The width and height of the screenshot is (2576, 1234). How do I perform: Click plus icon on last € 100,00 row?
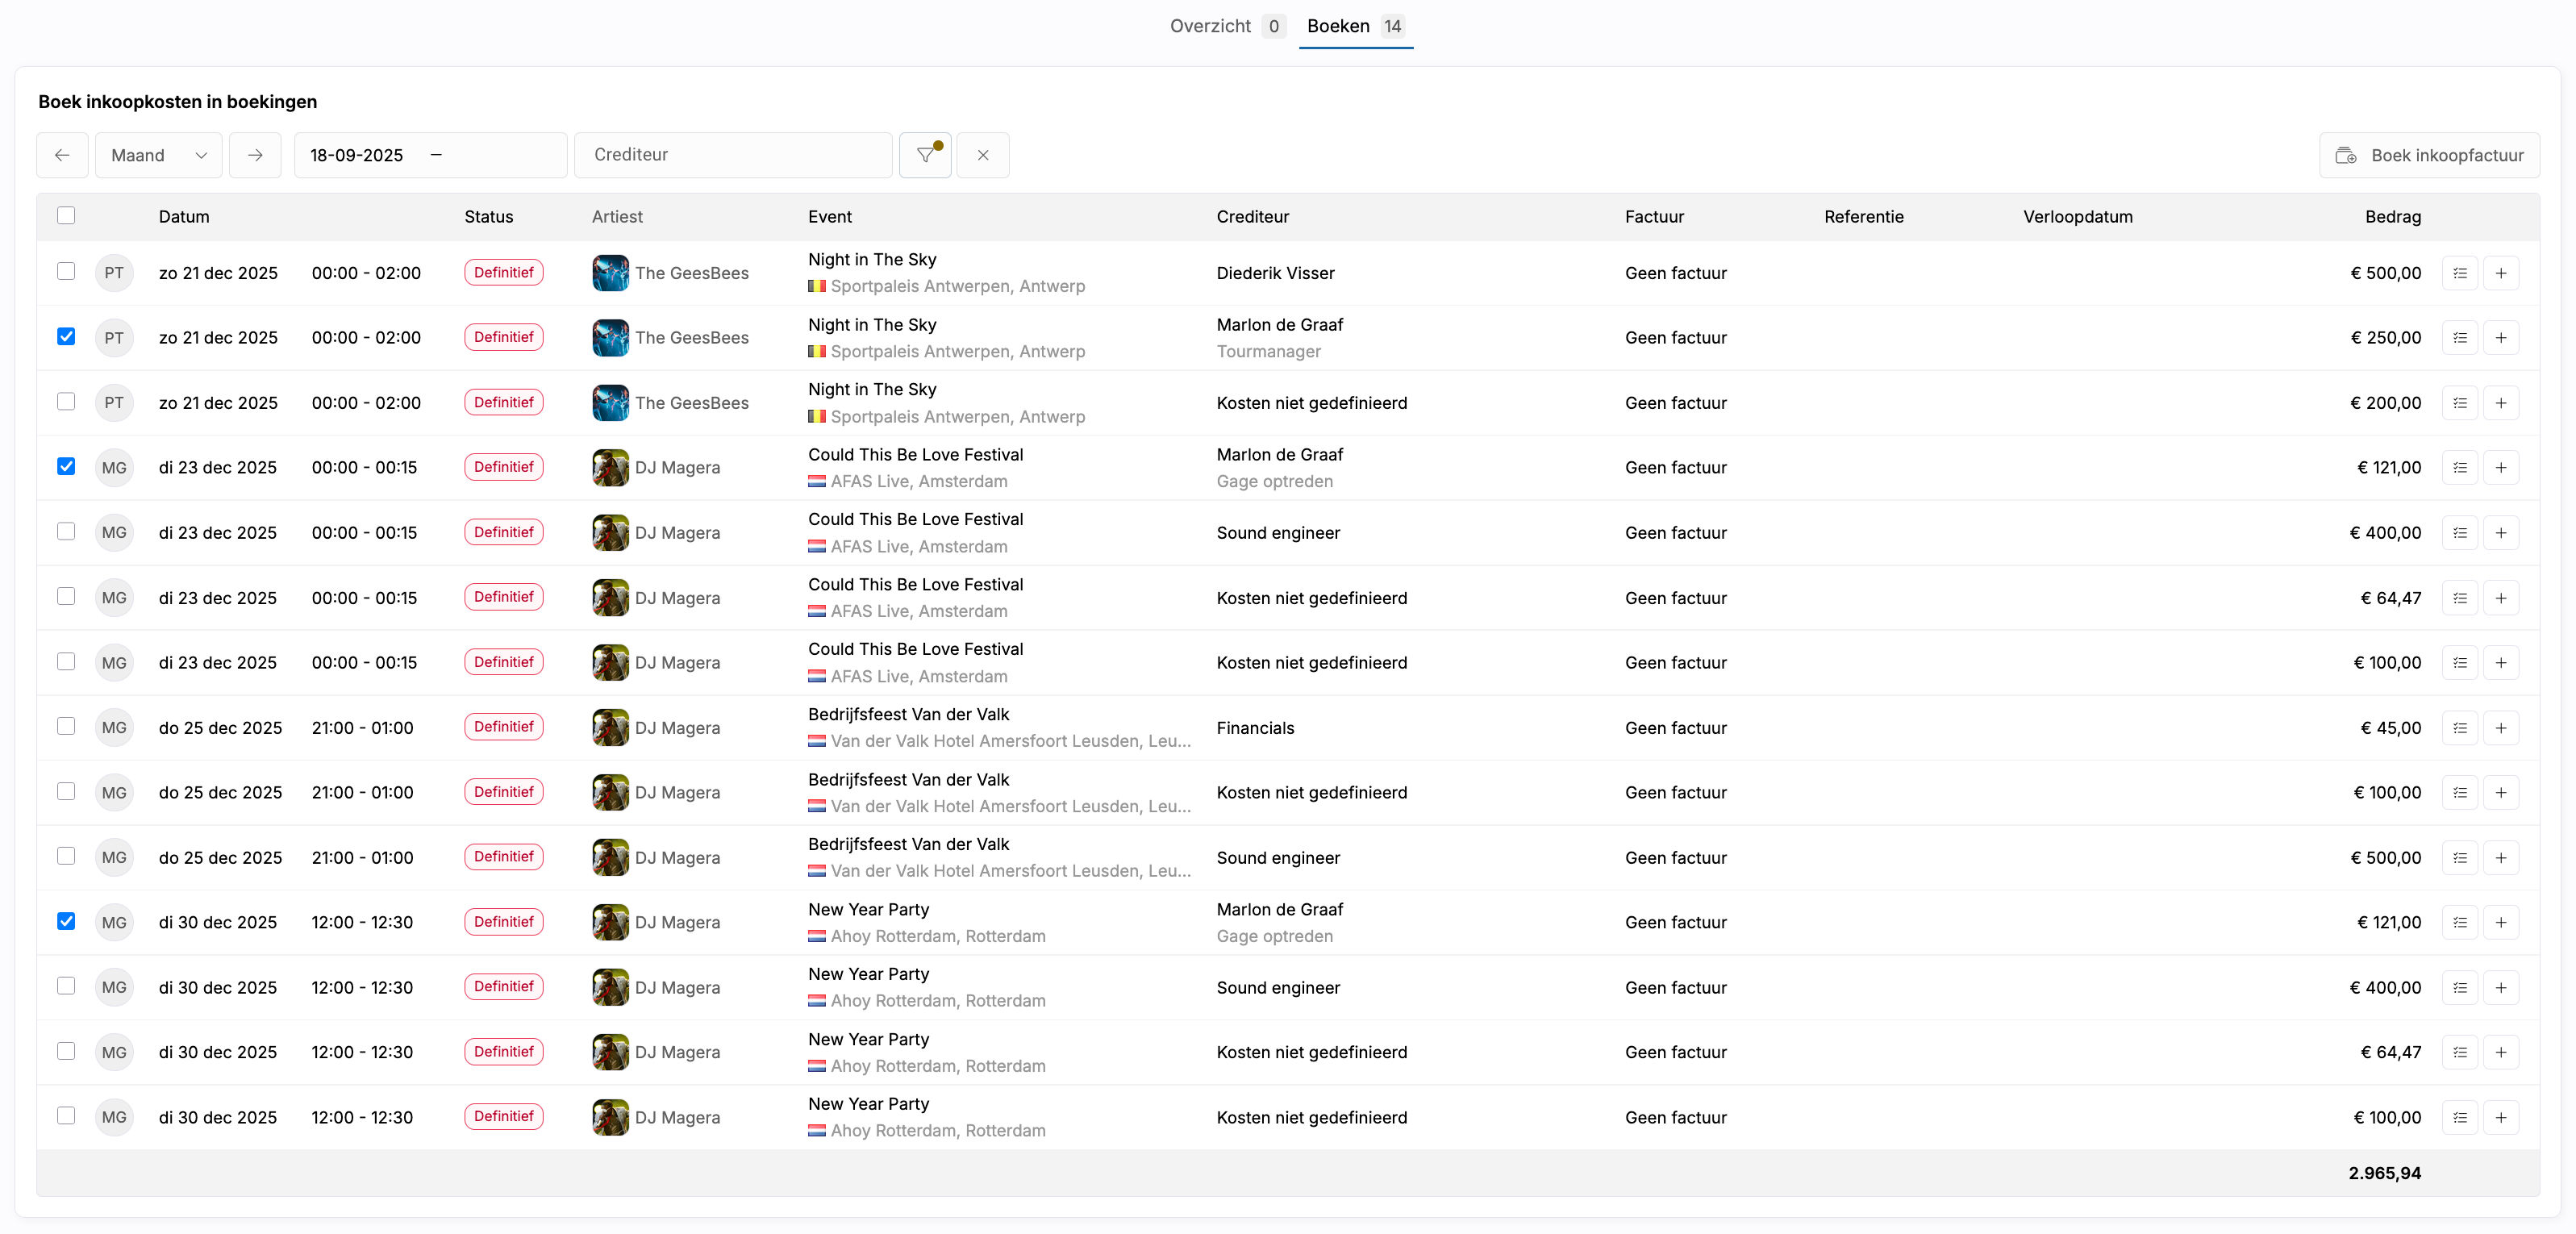coord(2500,1117)
